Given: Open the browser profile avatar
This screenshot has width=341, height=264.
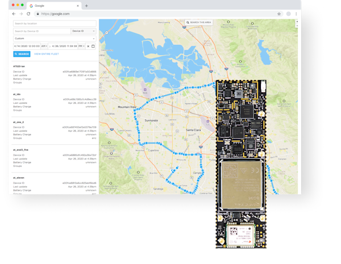Looking at the screenshot, I should click(x=289, y=14).
